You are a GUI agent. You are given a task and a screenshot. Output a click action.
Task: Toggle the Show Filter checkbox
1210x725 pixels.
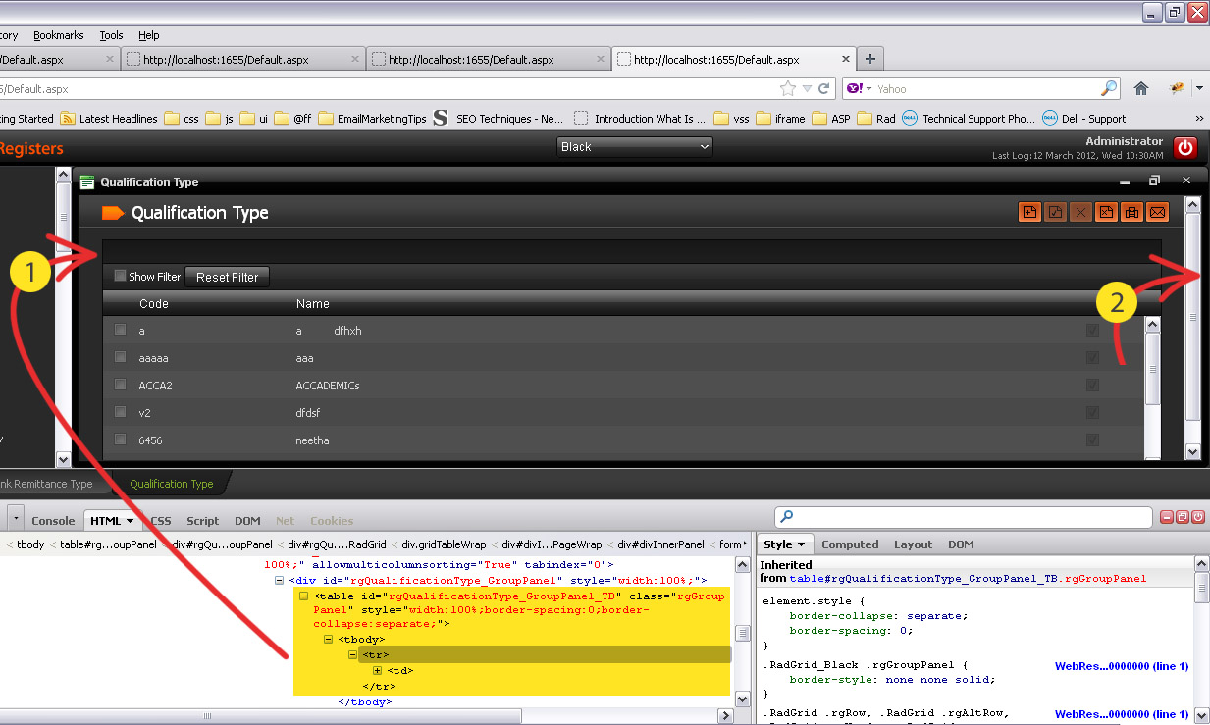(120, 276)
